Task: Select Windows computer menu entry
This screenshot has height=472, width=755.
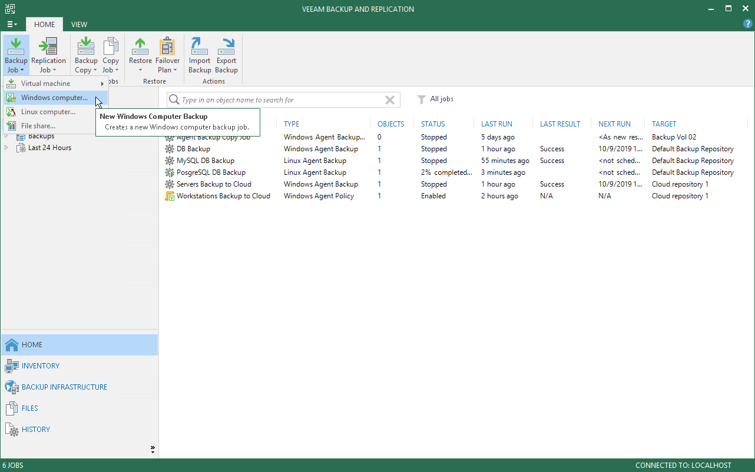Action: (x=54, y=98)
